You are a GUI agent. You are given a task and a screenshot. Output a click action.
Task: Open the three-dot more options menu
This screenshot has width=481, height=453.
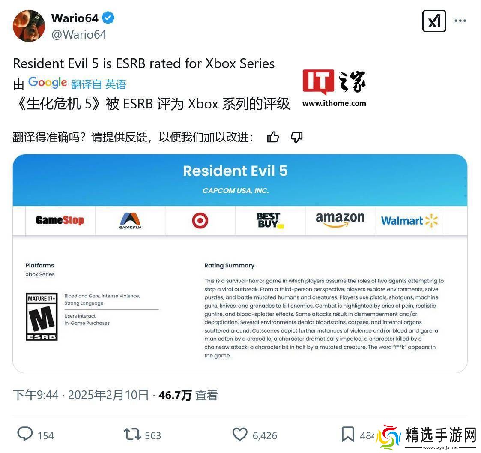pyautogui.click(x=460, y=21)
